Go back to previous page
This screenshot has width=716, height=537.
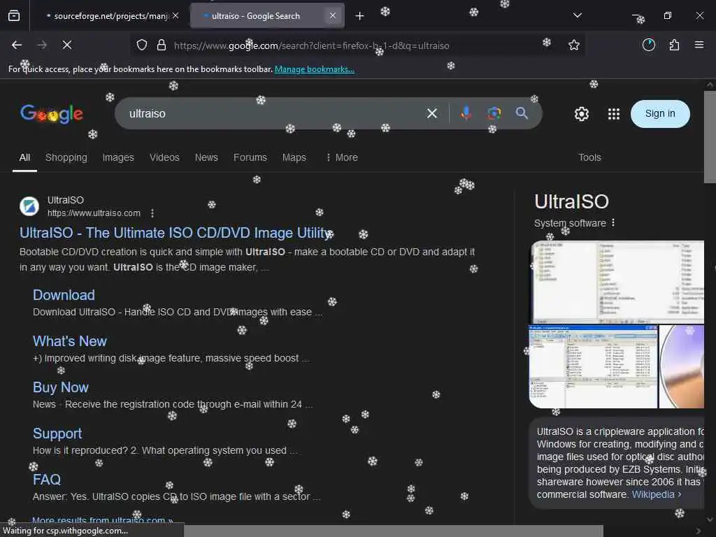tap(17, 45)
